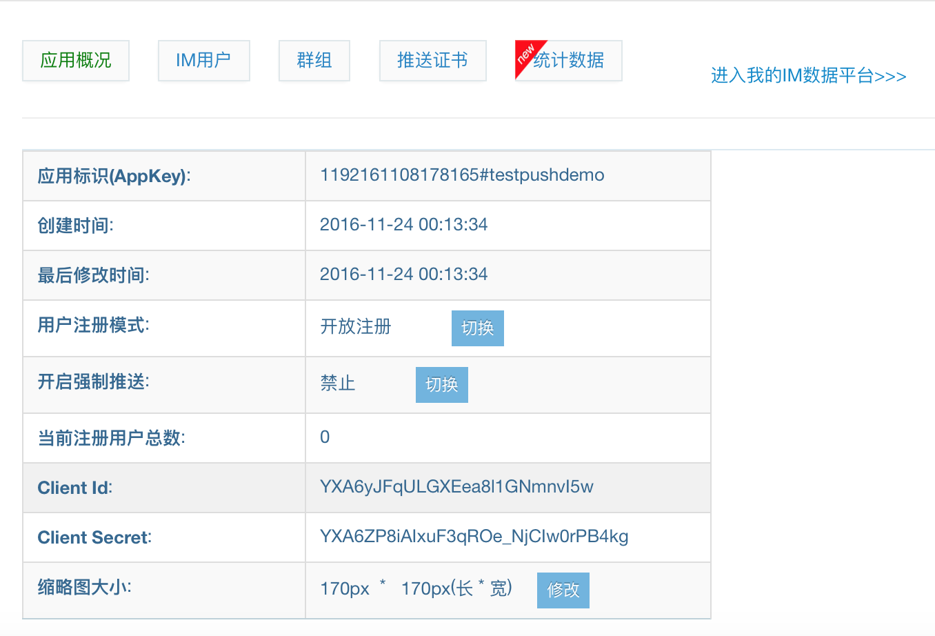Click the red new badge on 统计数据
The height and width of the screenshot is (636, 935).
point(526,53)
